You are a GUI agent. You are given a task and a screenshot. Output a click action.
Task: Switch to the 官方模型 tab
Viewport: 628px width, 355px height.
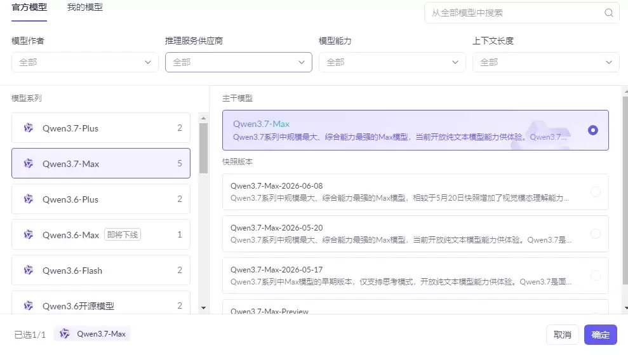[x=29, y=7]
